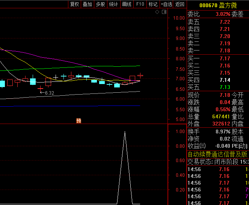
Task: Click the 返回 back button
Action: coord(180,4)
